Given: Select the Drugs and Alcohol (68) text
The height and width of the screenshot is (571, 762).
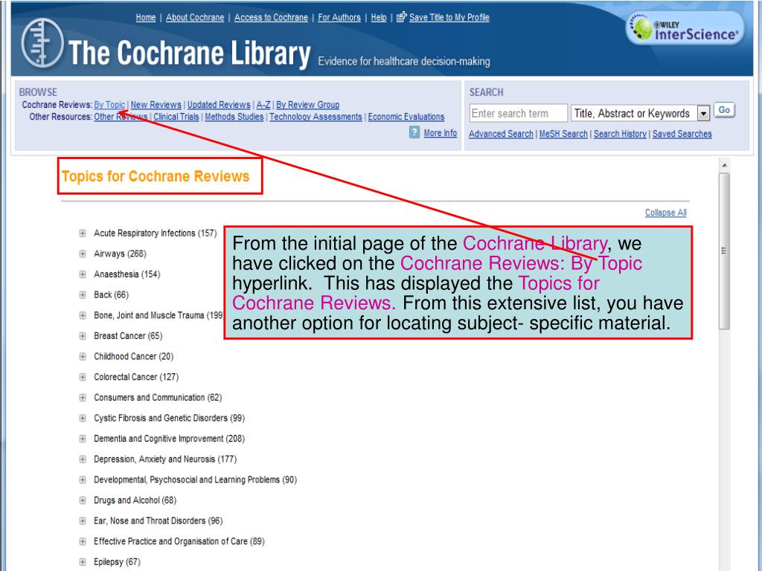Looking at the screenshot, I should coord(135,500).
